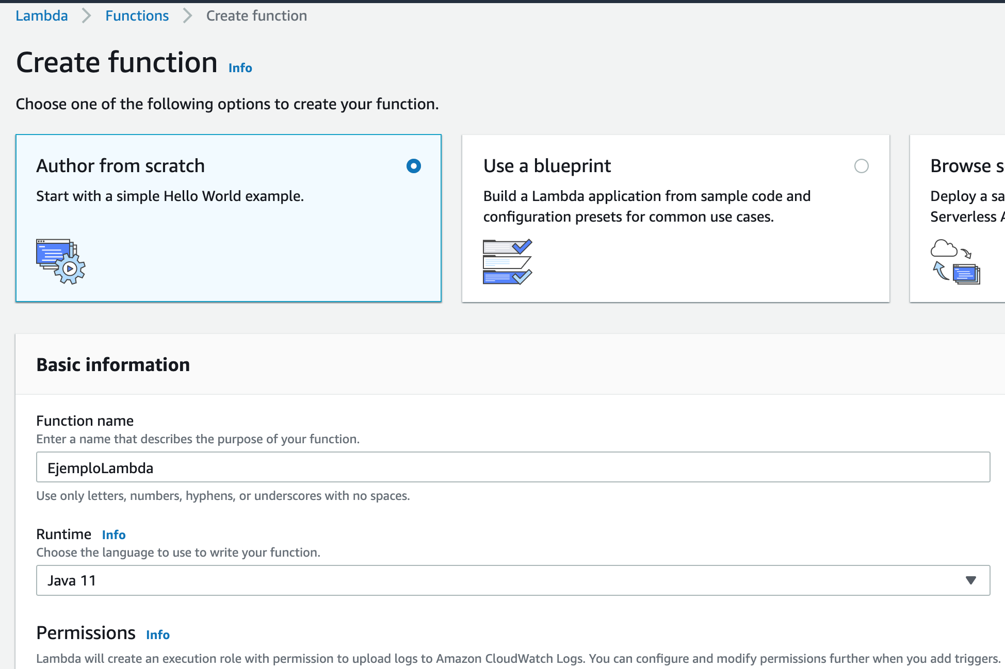The width and height of the screenshot is (1005, 669).
Task: Open Info link beside Create function
Action: (240, 68)
